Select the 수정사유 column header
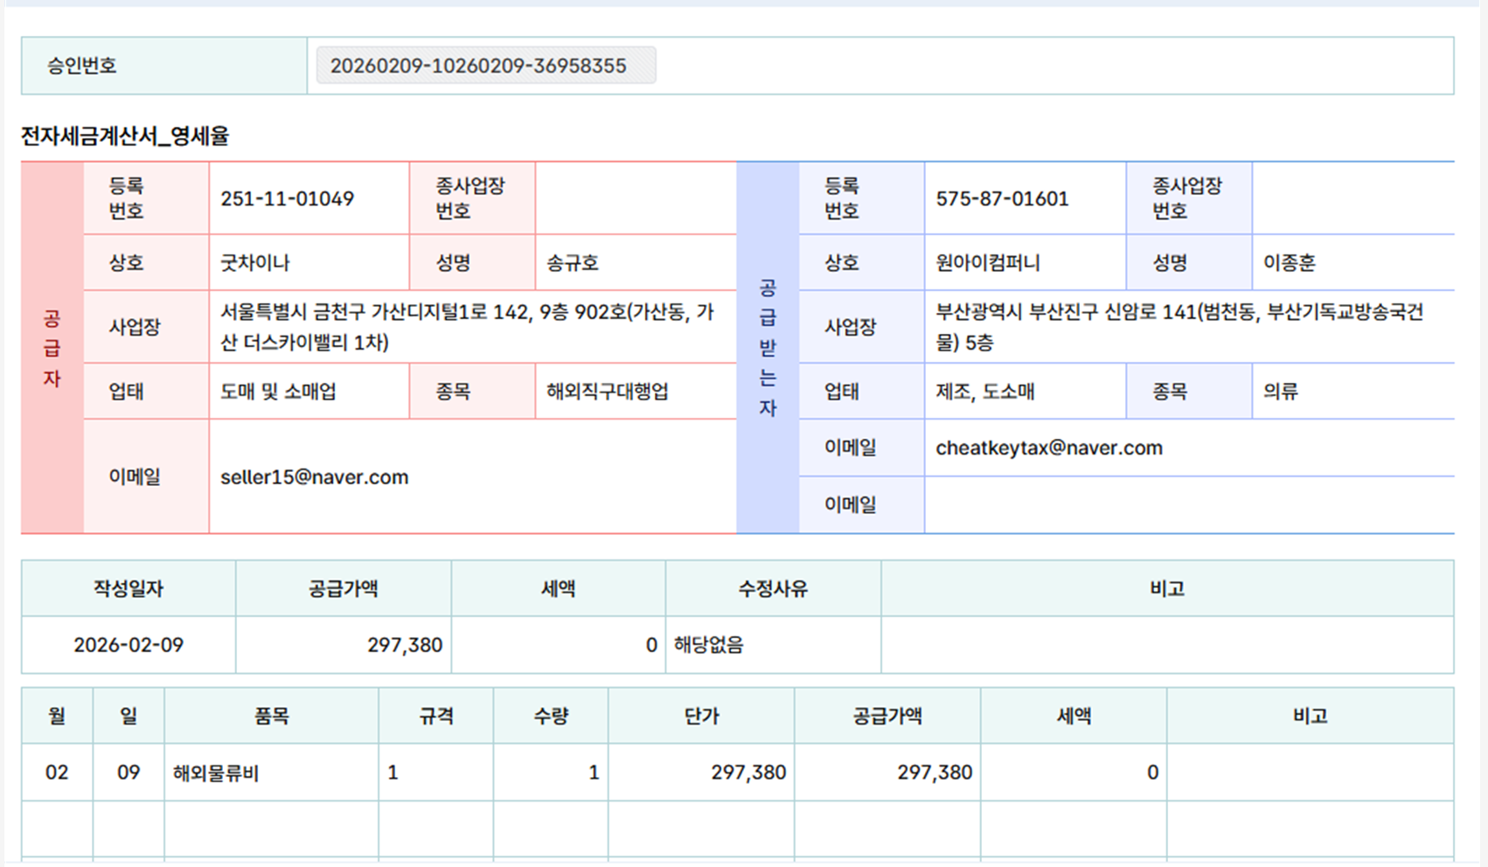 pyautogui.click(x=773, y=589)
